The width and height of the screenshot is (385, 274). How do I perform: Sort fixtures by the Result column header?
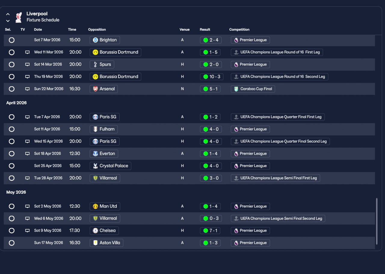pos(205,30)
